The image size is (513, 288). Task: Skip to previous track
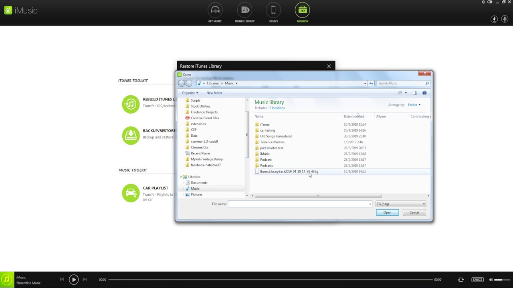62,280
